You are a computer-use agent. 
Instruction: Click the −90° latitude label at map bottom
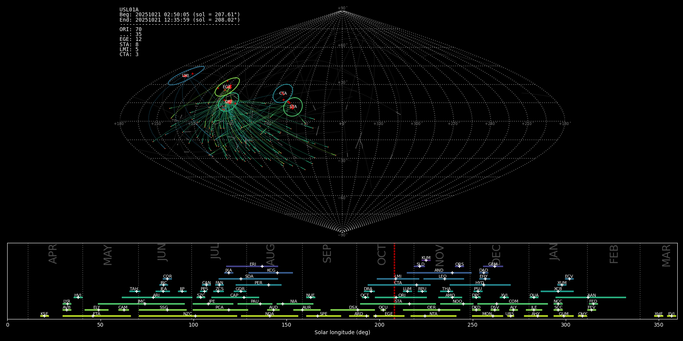coord(342,235)
